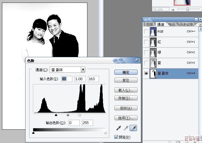The height and width of the screenshot is (143, 202).
Task: Click the Navigator zoom slider handle
Action: click(x=188, y=9)
